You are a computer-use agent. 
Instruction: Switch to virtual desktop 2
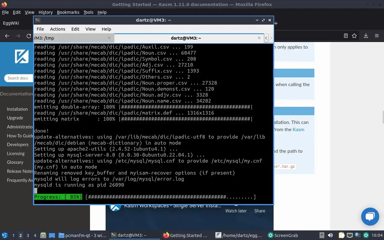(x=20, y=235)
